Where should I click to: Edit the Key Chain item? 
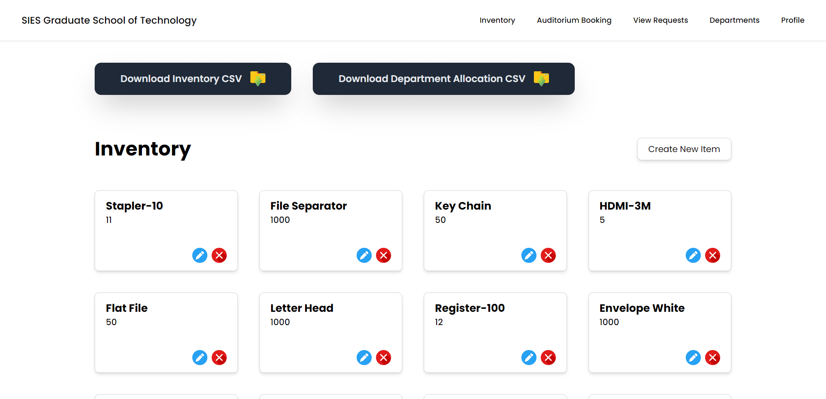coord(529,256)
